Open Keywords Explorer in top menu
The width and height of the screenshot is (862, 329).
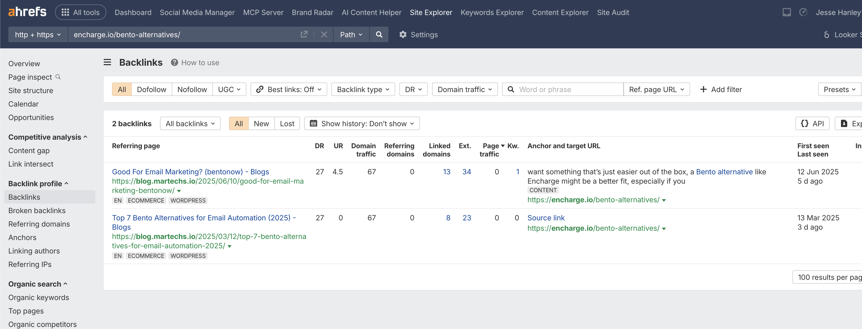pyautogui.click(x=492, y=12)
